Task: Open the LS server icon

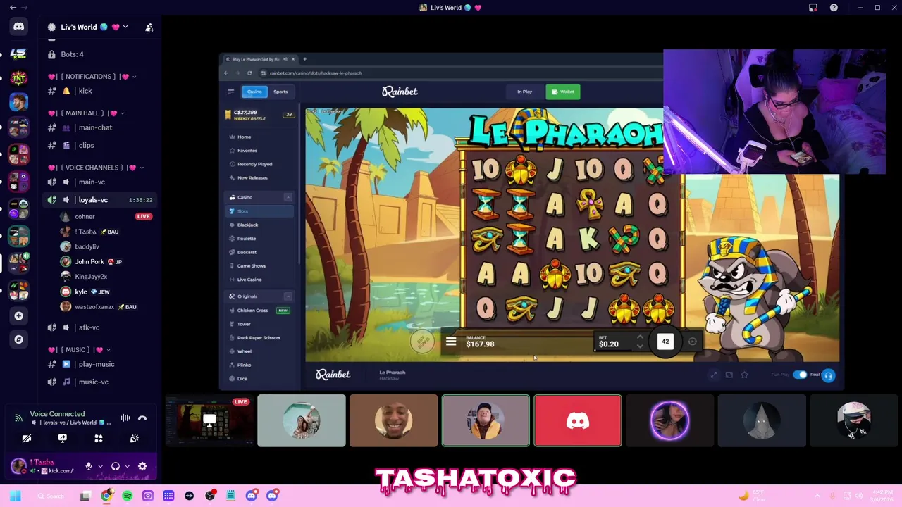Action: (x=18, y=54)
